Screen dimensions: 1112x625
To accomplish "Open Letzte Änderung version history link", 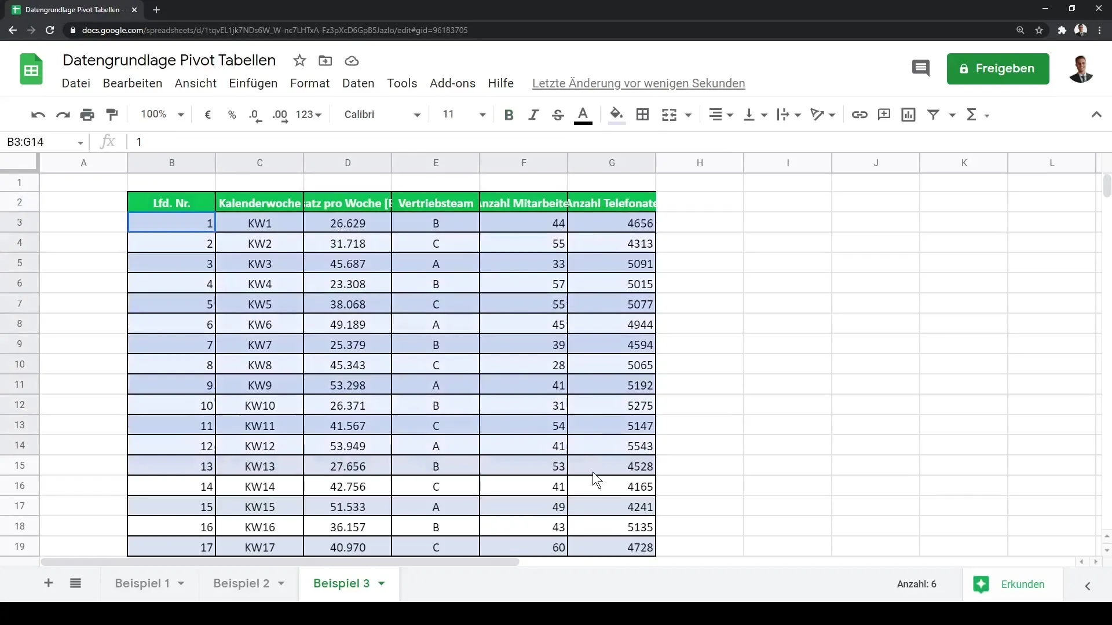I will click(x=638, y=83).
